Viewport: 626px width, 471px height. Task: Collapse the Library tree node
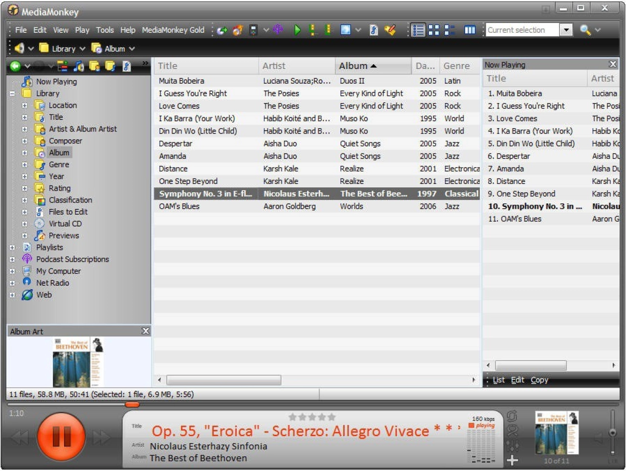click(x=13, y=93)
